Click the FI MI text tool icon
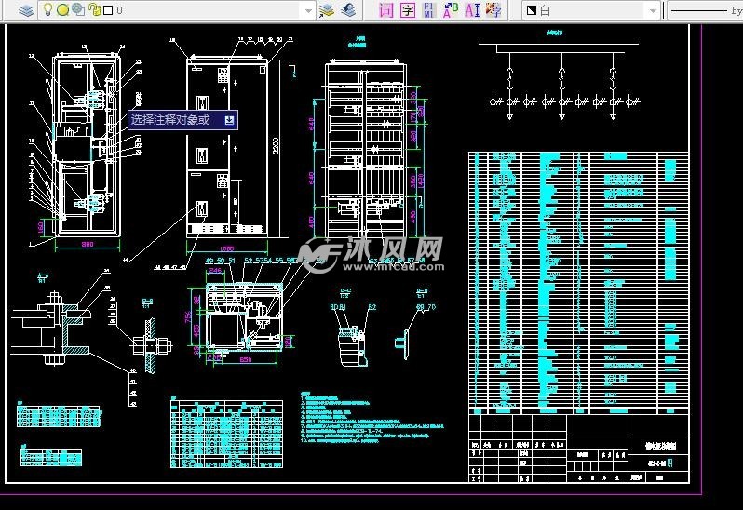The image size is (743, 510). [x=428, y=10]
